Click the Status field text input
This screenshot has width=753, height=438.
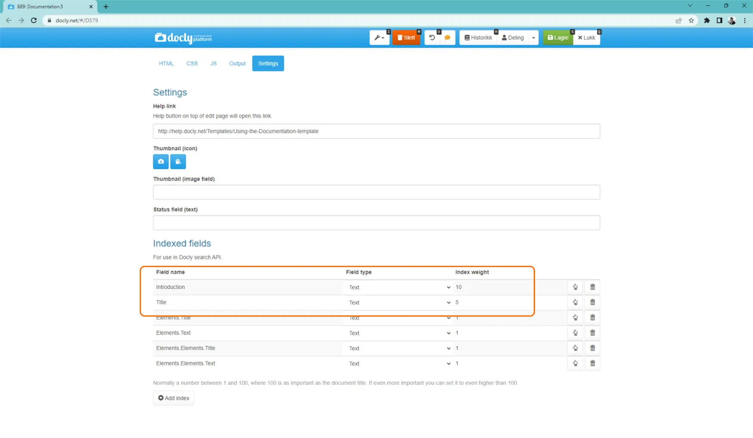pos(376,223)
